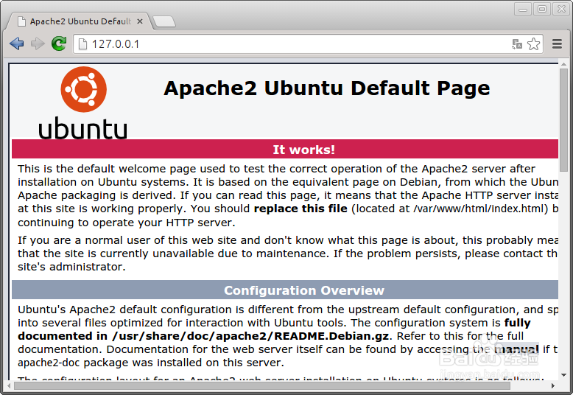
Task: Open the Chrome hamburger menu
Action: click(x=557, y=44)
